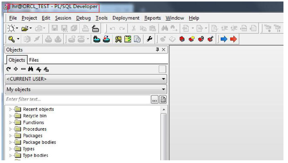Click the Find binoculars icon in main toolbar
Viewport: 288px width, 163px height.
click(165, 28)
